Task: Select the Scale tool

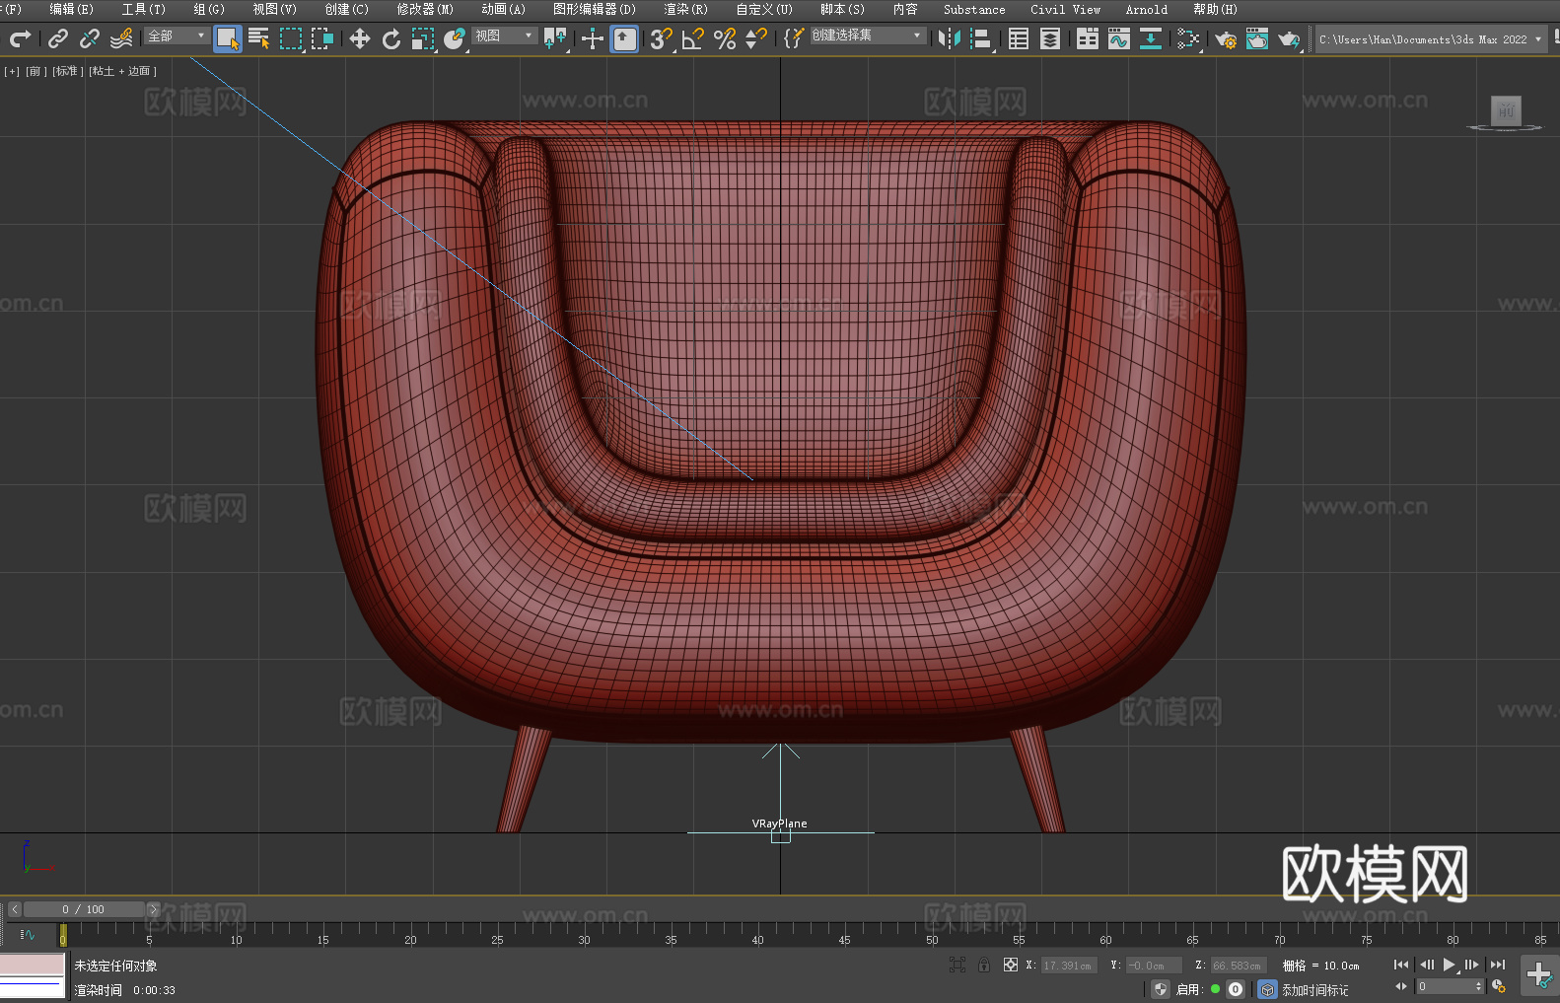Action: tap(423, 38)
